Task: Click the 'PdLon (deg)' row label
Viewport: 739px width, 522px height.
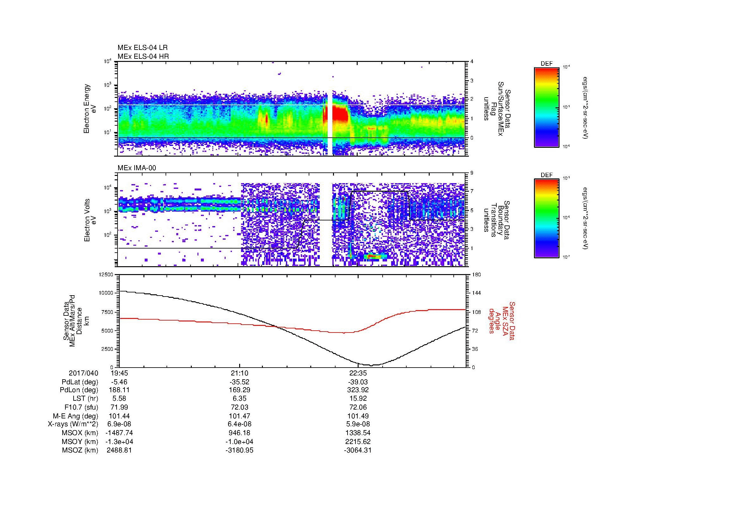Action: pos(79,390)
